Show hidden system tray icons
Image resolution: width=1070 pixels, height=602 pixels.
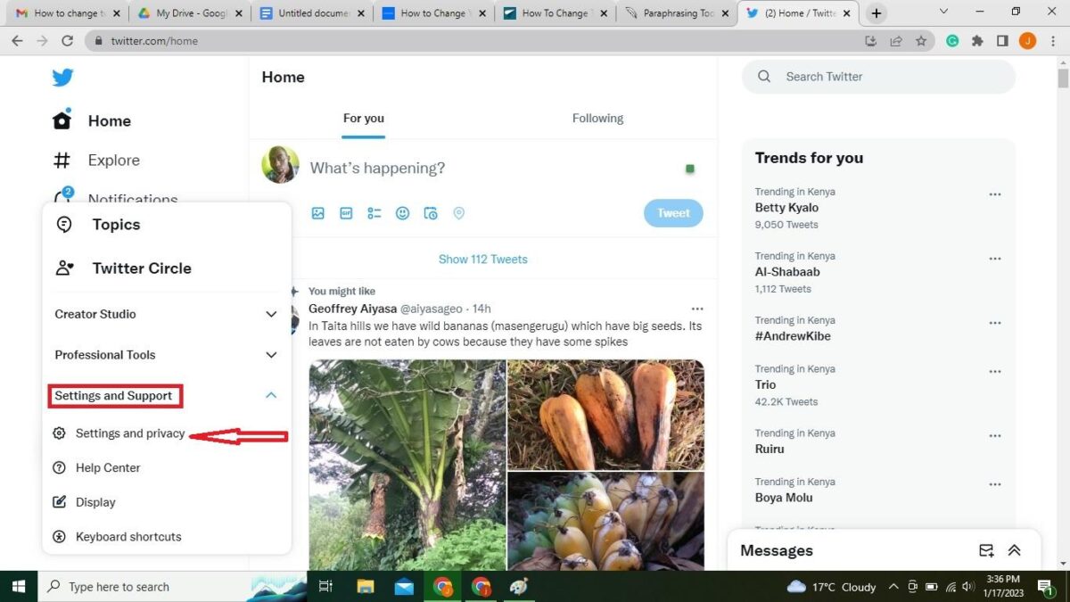pyautogui.click(x=893, y=587)
